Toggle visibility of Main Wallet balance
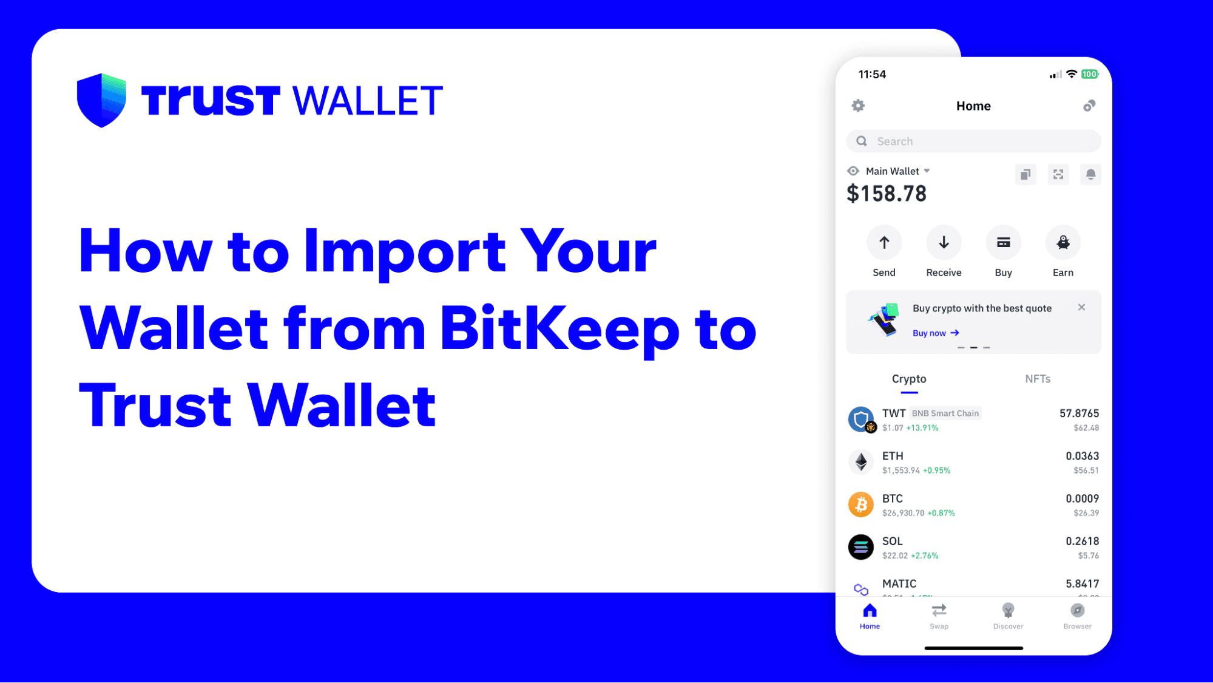Viewport: 1213px width, 683px height. click(x=853, y=171)
